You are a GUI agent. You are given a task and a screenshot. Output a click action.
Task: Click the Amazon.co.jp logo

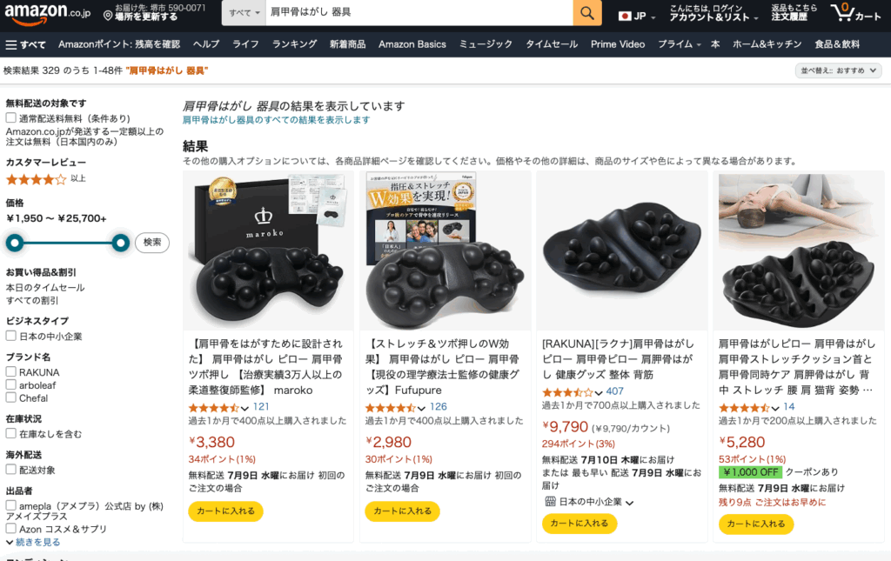coord(47,12)
